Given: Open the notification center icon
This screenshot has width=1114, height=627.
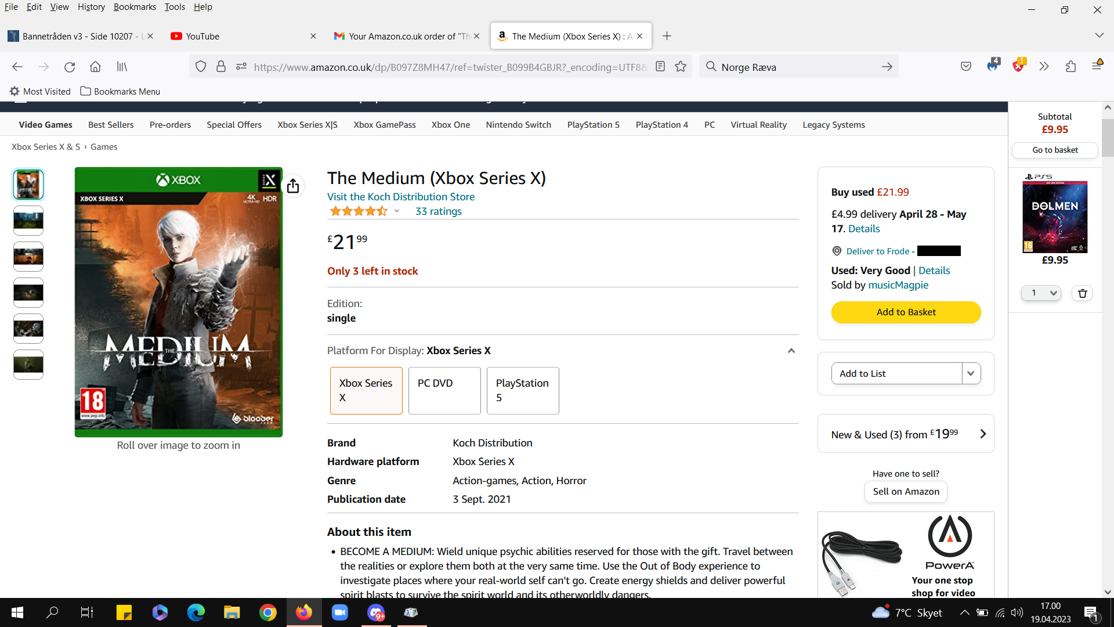Looking at the screenshot, I should click(x=1091, y=613).
